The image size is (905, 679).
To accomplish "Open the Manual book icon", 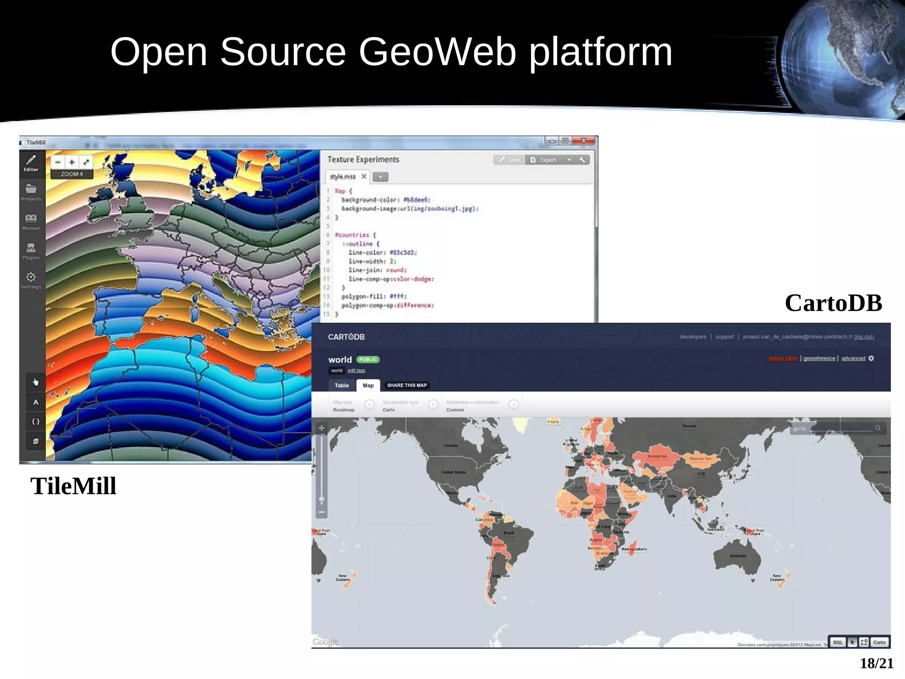I will click(x=31, y=221).
